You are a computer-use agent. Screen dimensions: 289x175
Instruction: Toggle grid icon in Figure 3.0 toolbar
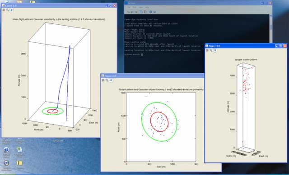[x=207, y=50]
